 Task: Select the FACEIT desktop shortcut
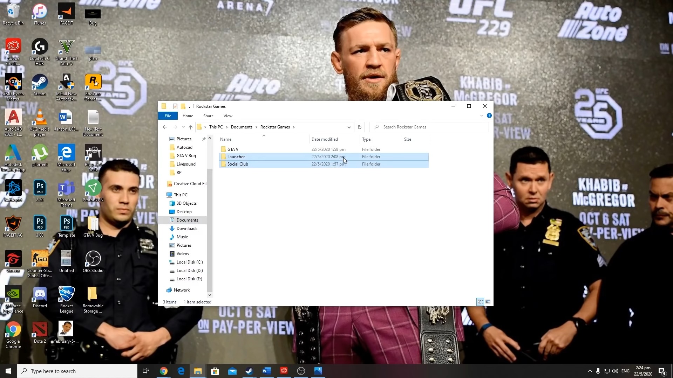67,14
